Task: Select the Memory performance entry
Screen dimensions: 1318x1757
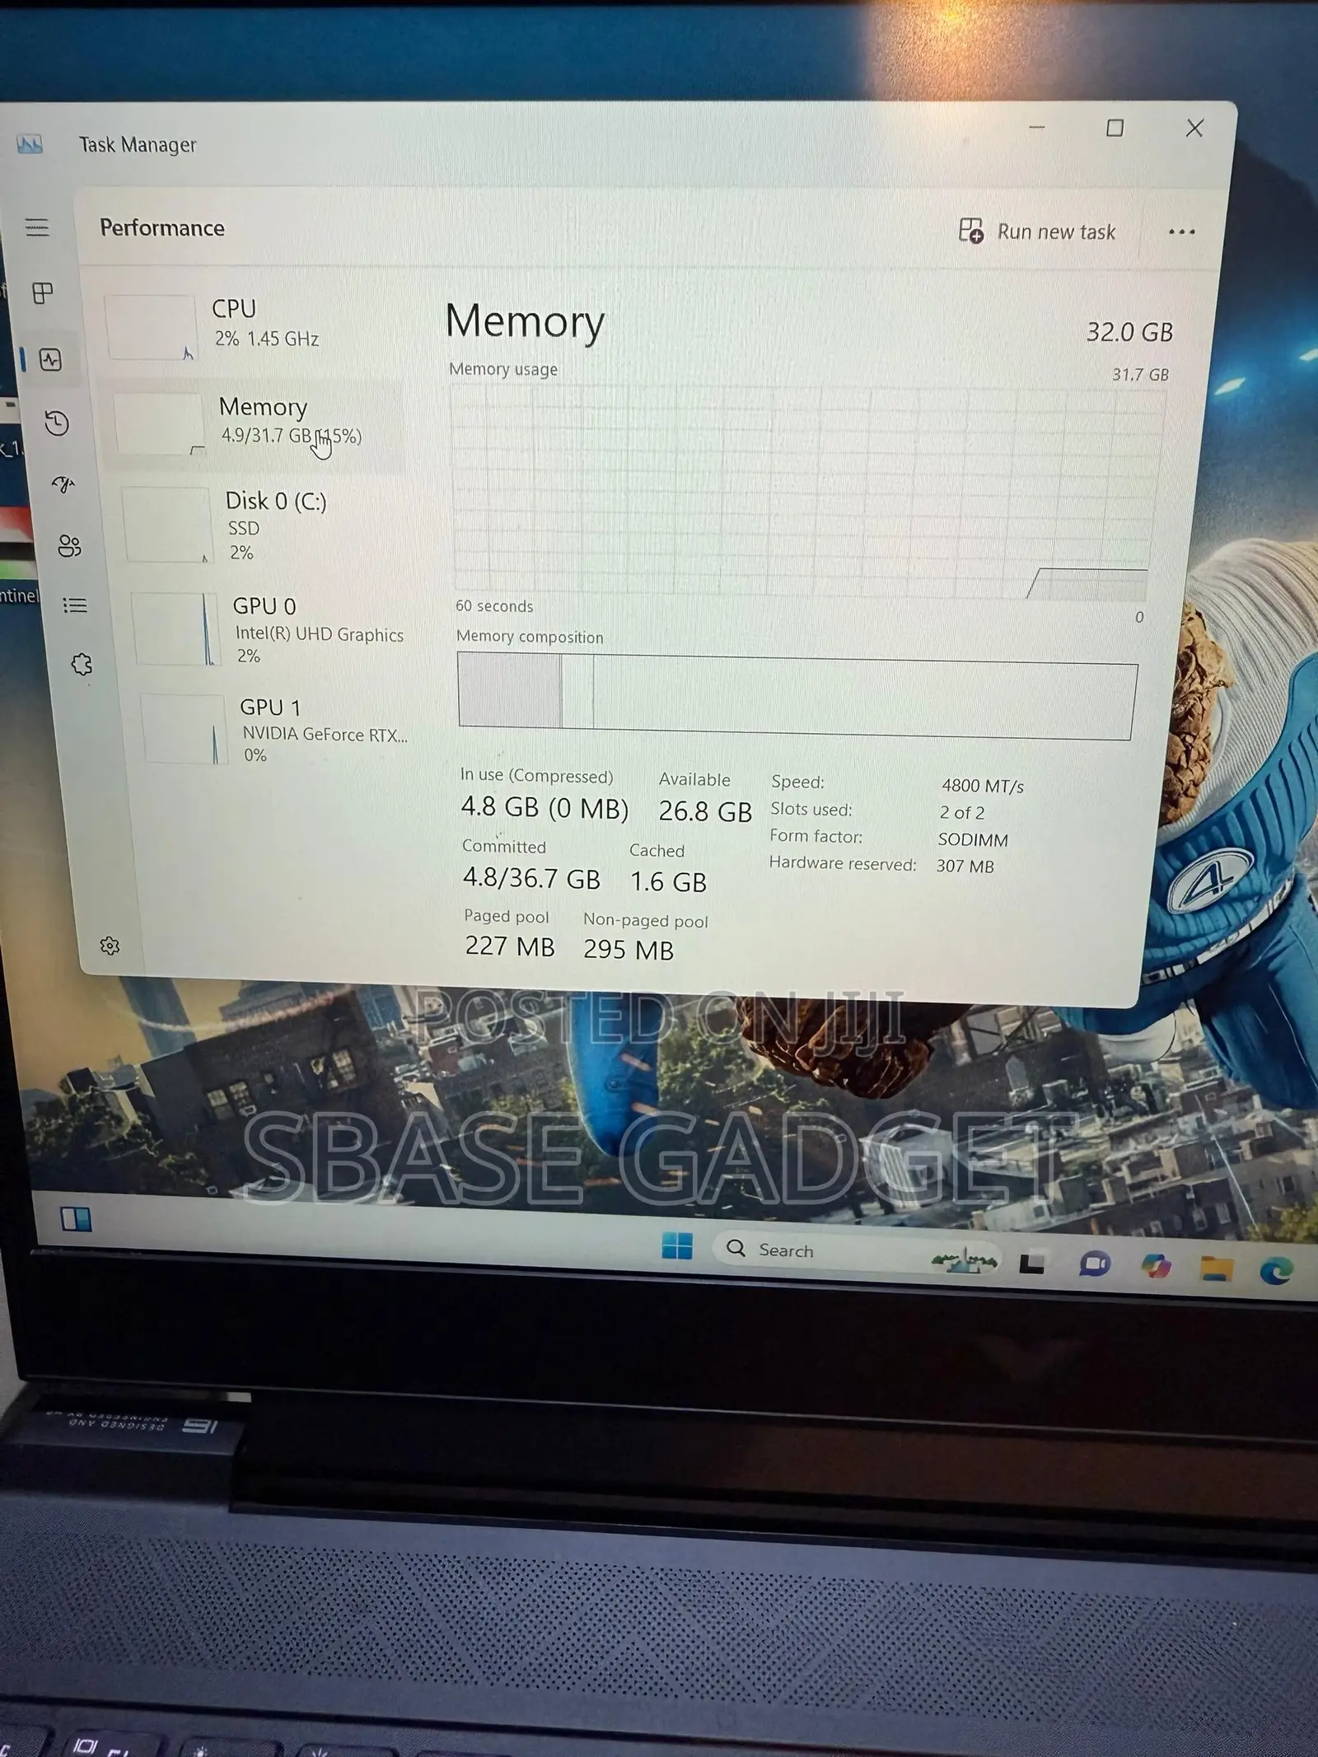Action: click(x=255, y=423)
